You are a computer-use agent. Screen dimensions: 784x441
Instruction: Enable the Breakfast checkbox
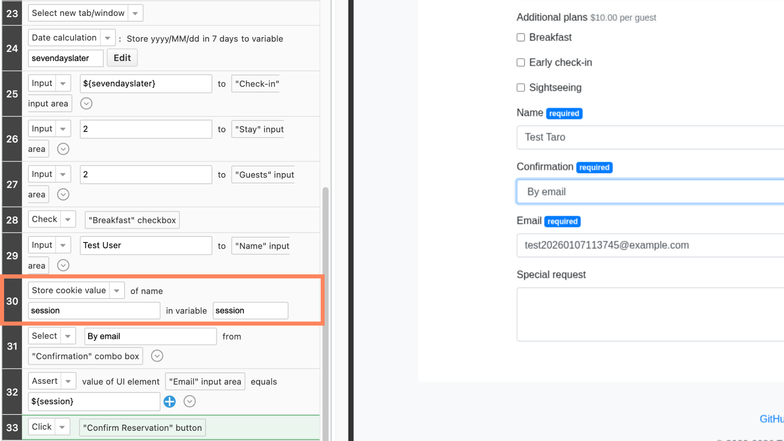coord(521,38)
